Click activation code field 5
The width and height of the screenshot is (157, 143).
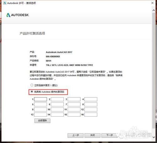(x=41, y=104)
